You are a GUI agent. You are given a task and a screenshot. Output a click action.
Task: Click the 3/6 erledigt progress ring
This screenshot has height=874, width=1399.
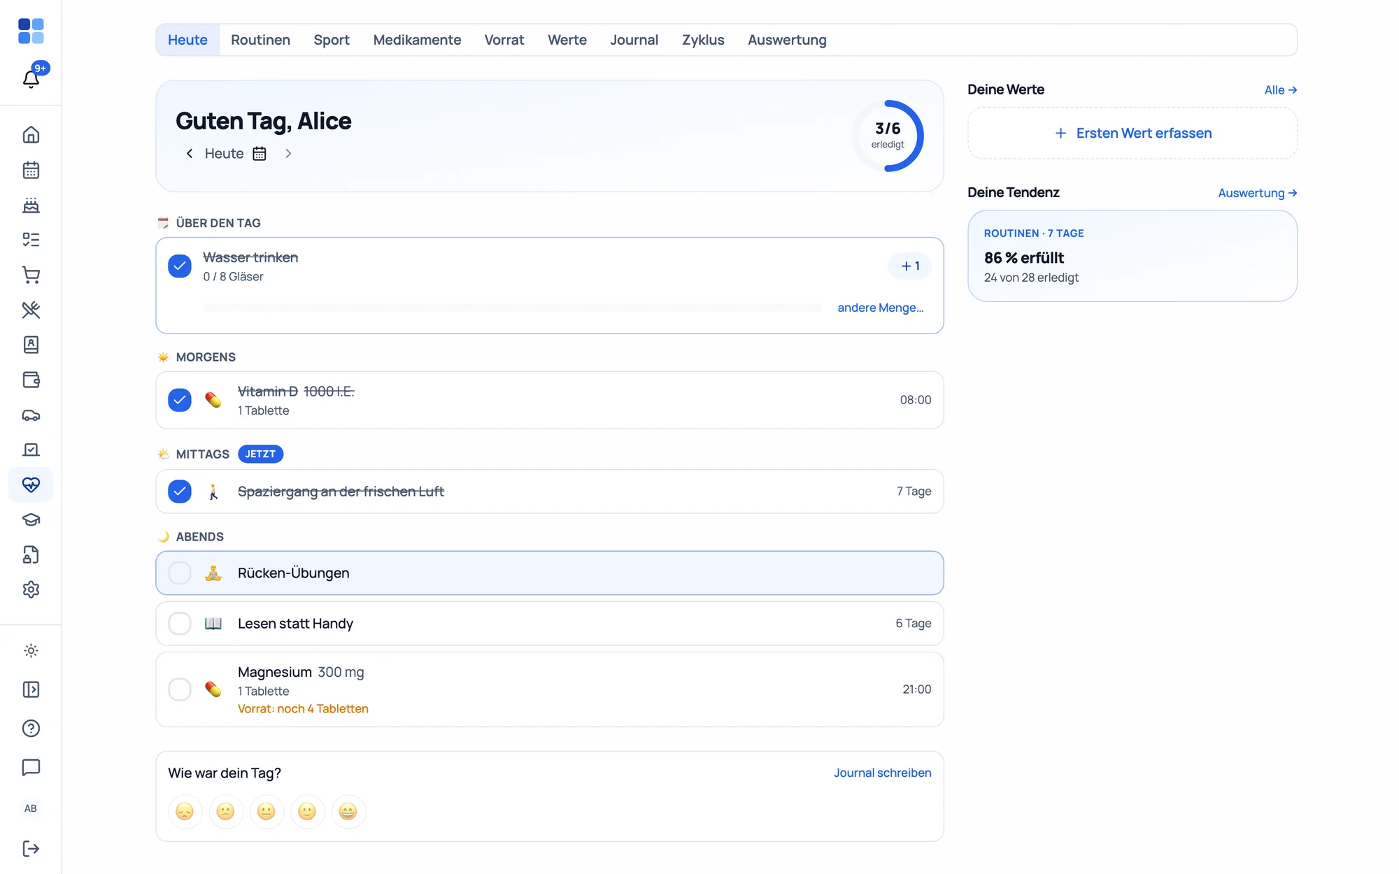[888, 136]
